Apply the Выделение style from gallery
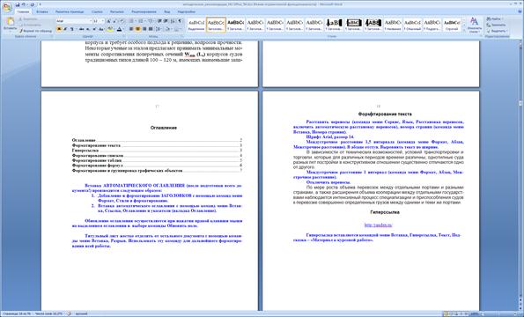This screenshot has height=317, width=524. coord(196,25)
